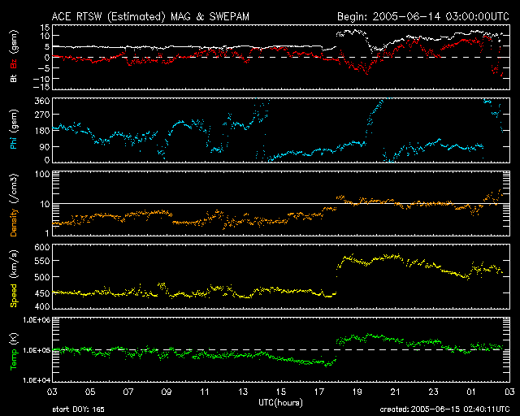Image resolution: width=520 pixels, height=416 pixels.
Task: Click the 'Bt Bz (gsm)' axis label
Action: (x=14, y=56)
